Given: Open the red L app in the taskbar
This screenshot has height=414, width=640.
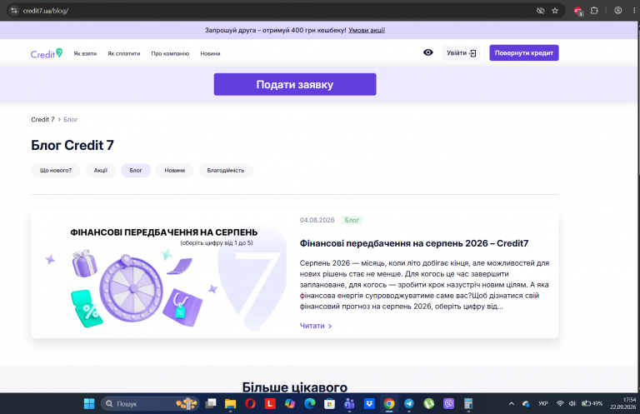Looking at the screenshot, I should point(270,404).
